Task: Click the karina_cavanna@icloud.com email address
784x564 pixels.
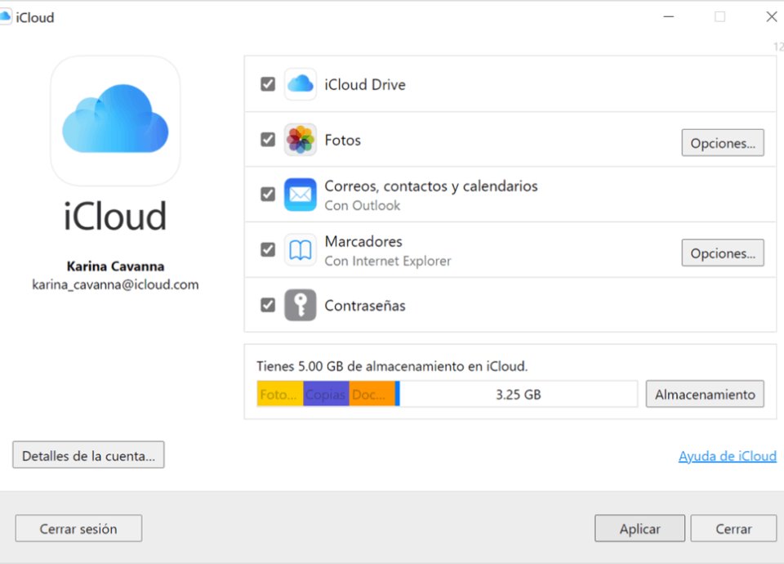Action: (x=115, y=284)
